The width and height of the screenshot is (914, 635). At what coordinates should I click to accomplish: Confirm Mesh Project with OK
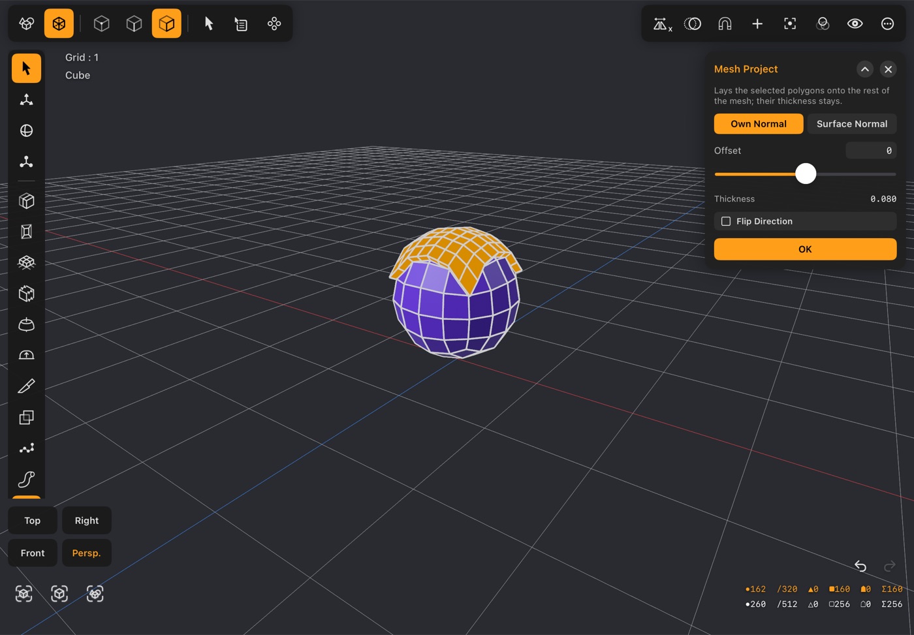805,249
